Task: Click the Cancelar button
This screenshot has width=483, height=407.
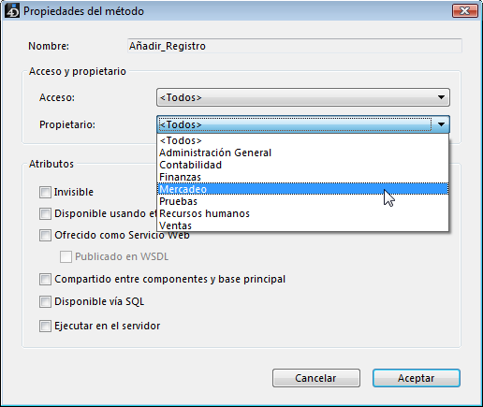Action: coord(316,378)
